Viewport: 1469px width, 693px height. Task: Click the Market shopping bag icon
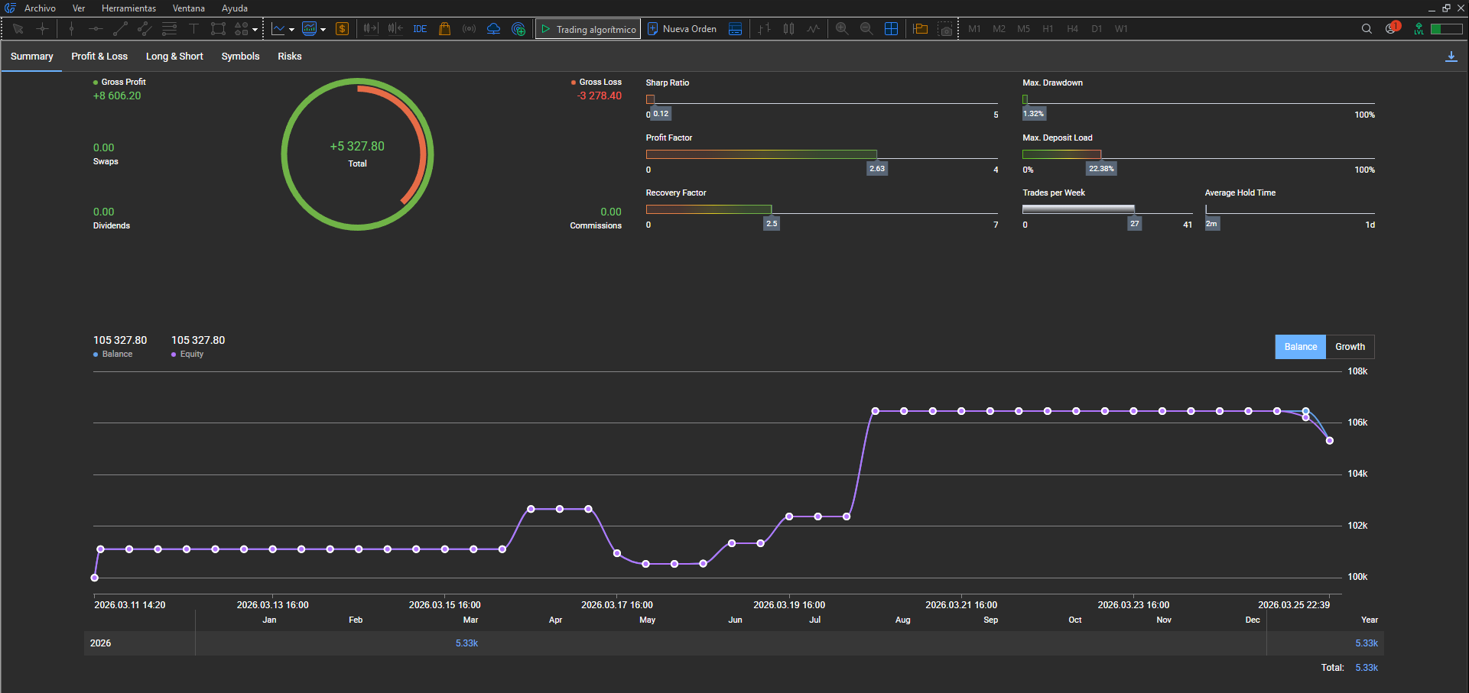coord(444,29)
